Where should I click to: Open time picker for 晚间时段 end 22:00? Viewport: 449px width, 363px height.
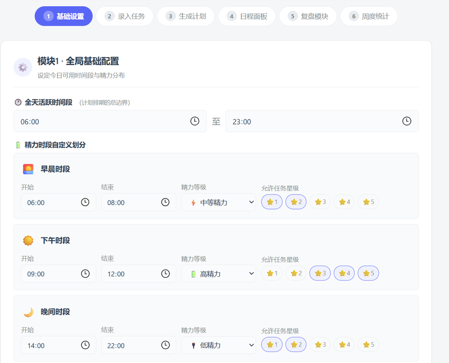click(x=165, y=345)
